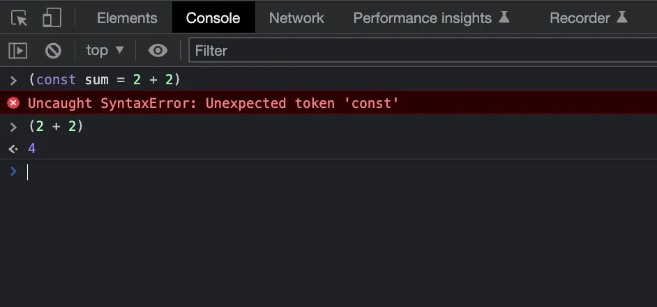Clear console with the ban icon

[x=53, y=51]
